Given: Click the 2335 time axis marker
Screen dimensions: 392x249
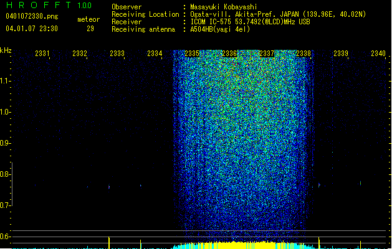Looking at the screenshot, I should (192, 53).
